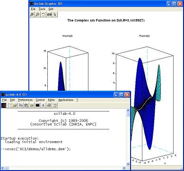Click the GED graphic editor icon
Viewport: 184px width, 171px height.
pyautogui.click(x=49, y=14)
